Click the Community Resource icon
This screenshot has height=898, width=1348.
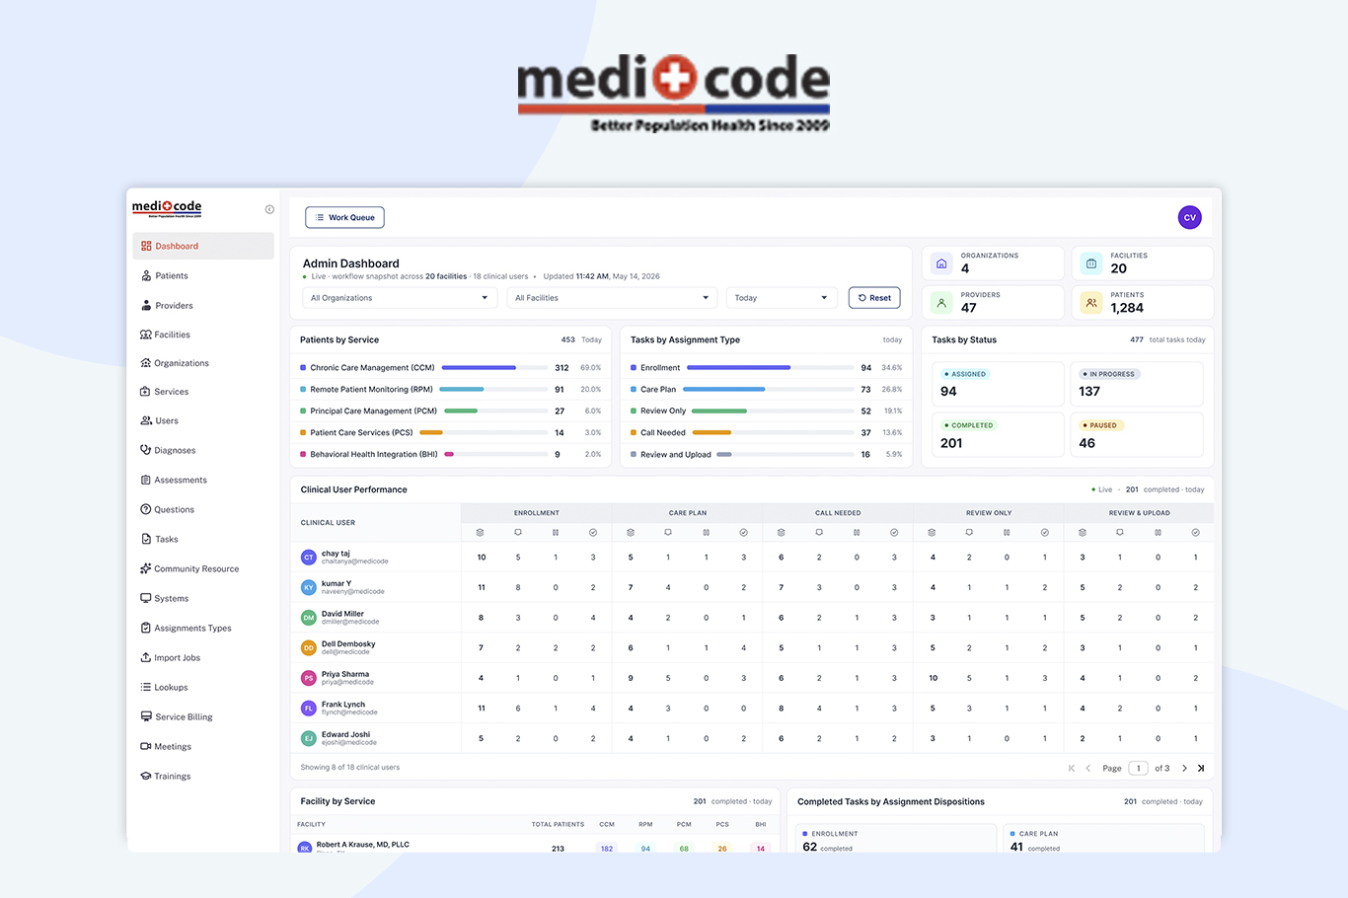coord(146,568)
